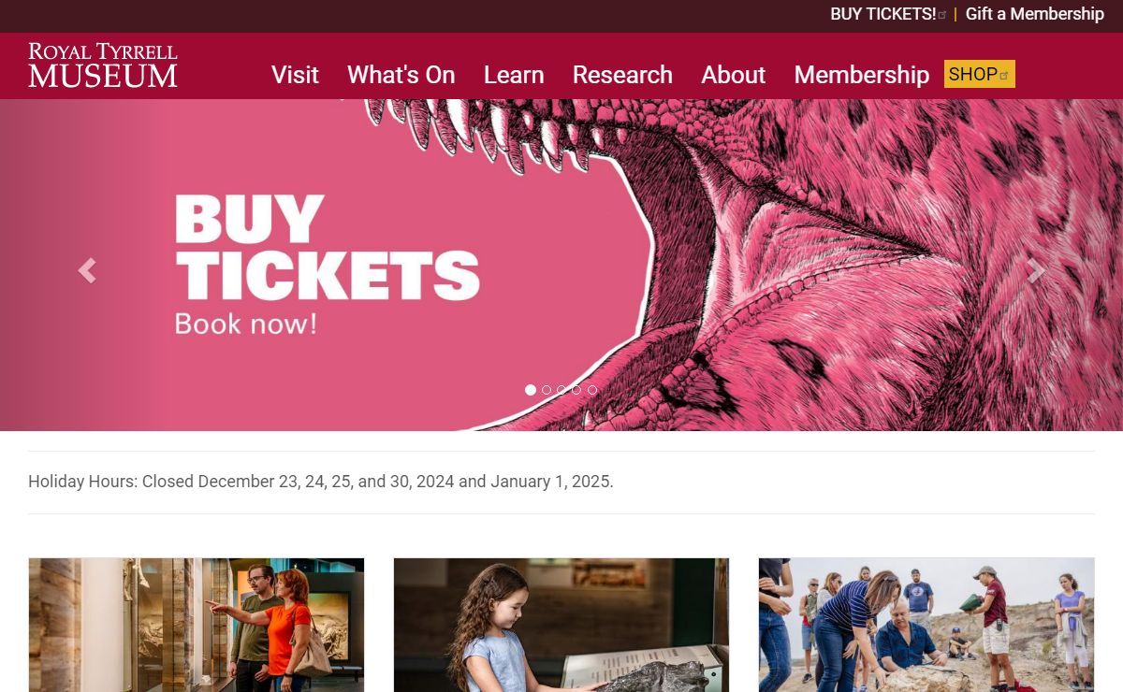1123x692 pixels.
Task: Open the Gift a Membership link
Action: pos(1035,14)
